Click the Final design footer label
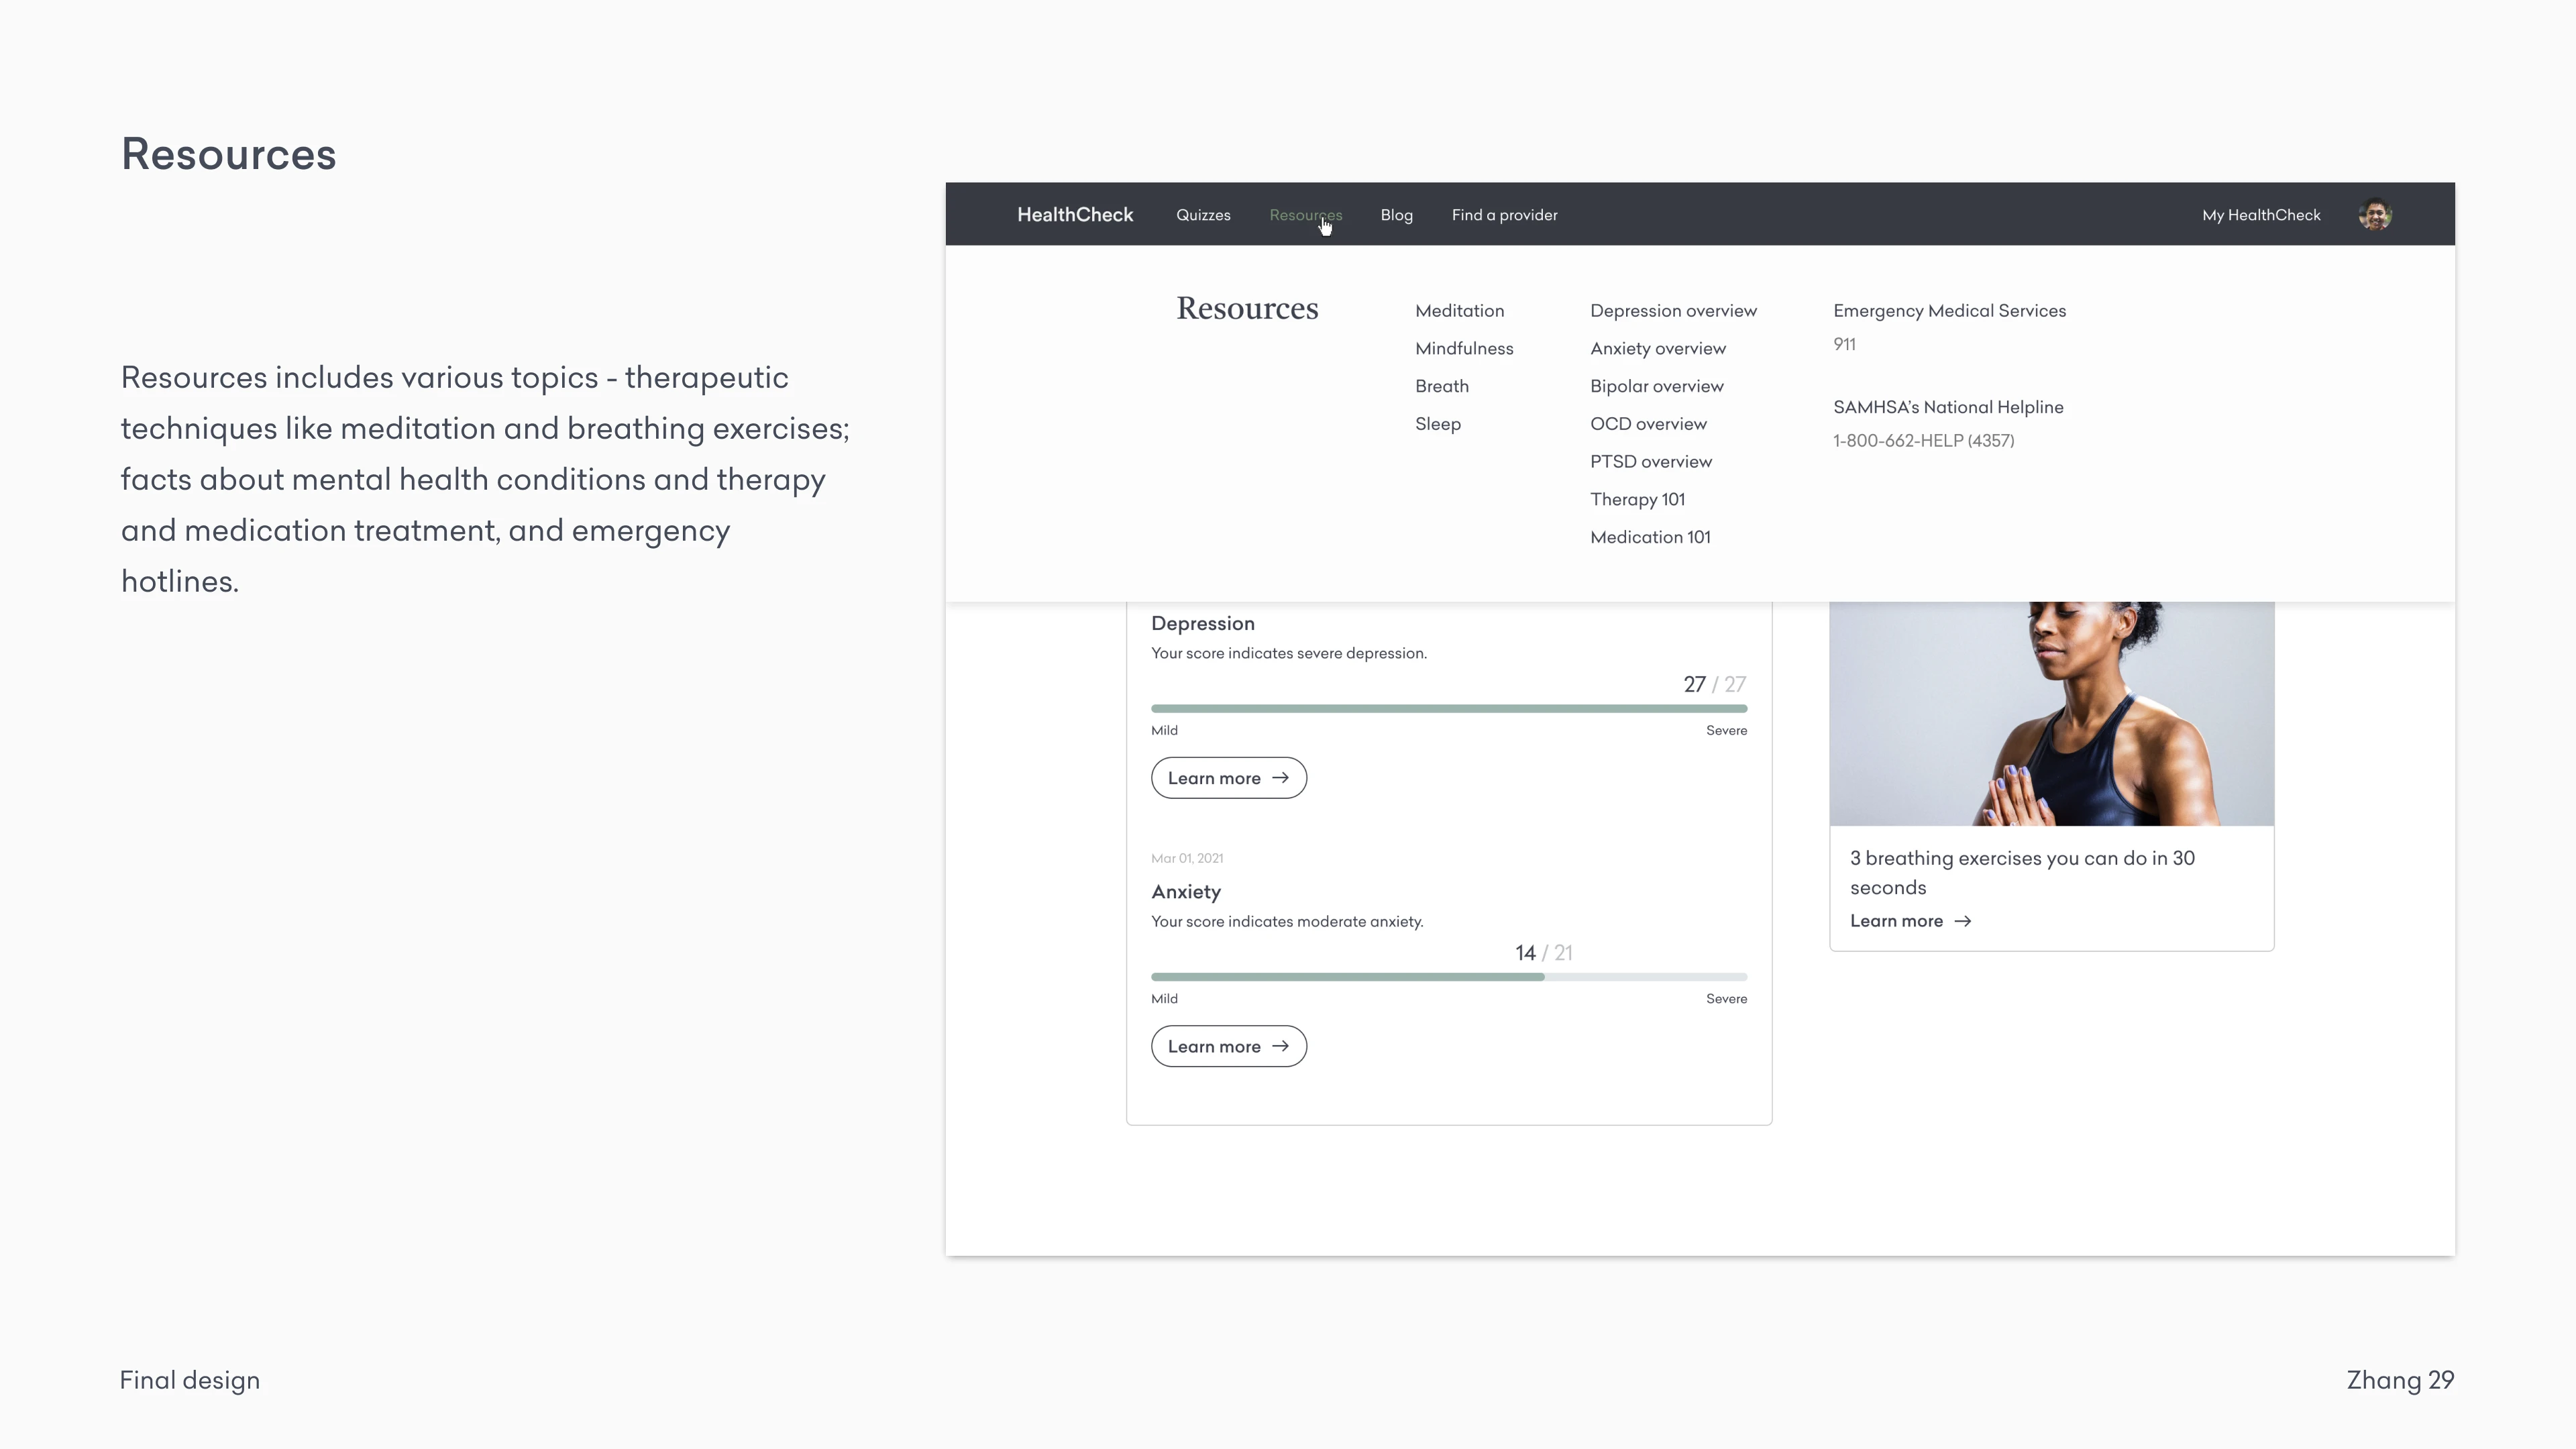This screenshot has height=1449, width=2576. pos(190,1380)
